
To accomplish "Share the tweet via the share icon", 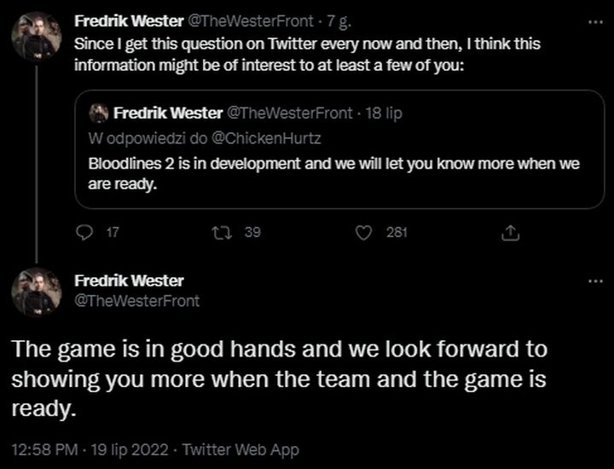I will click(512, 231).
